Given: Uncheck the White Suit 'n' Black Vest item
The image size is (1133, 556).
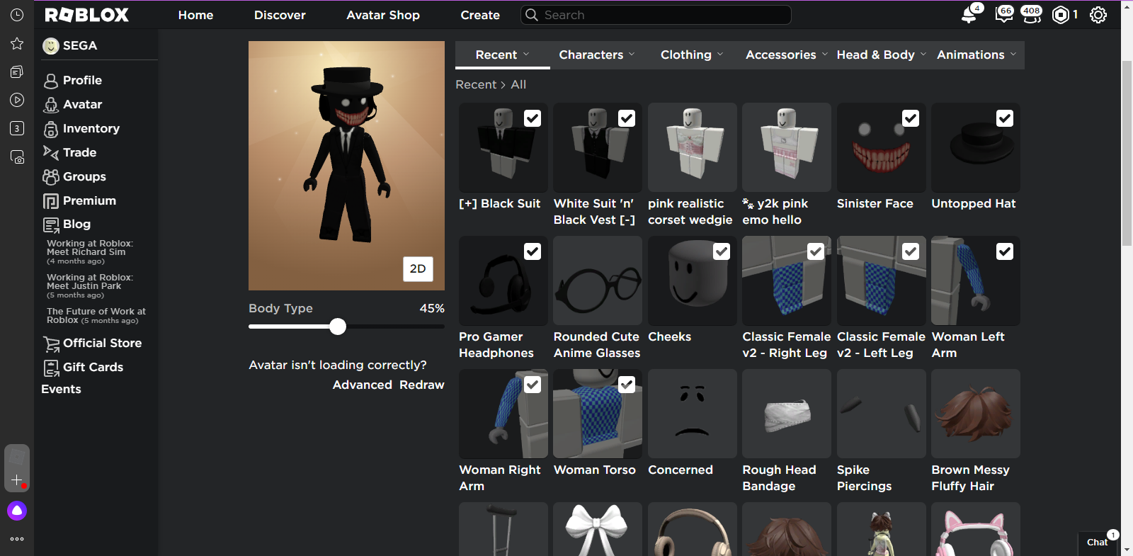Looking at the screenshot, I should [627, 118].
